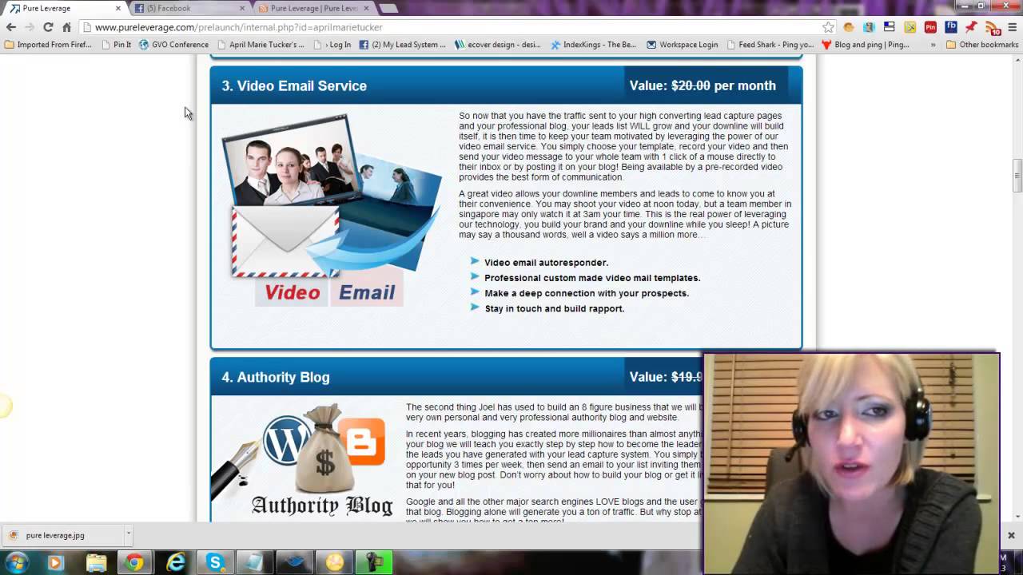Go back with the browser back arrow
The height and width of the screenshot is (575, 1023).
click(x=11, y=27)
